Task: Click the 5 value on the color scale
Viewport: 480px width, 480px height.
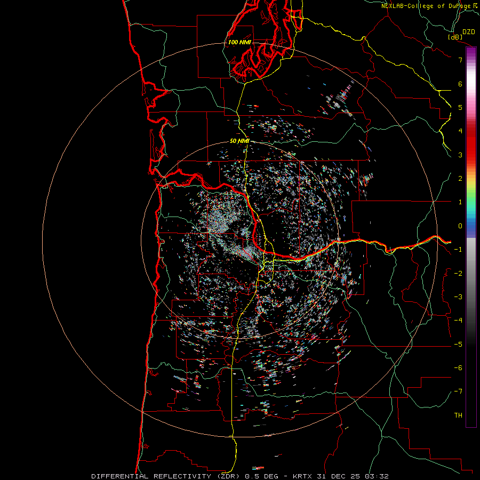Action: pyautogui.click(x=460, y=107)
